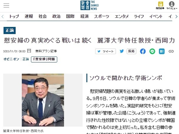Share article via LINE icon
The width and height of the screenshot is (179, 134).
click(152, 51)
